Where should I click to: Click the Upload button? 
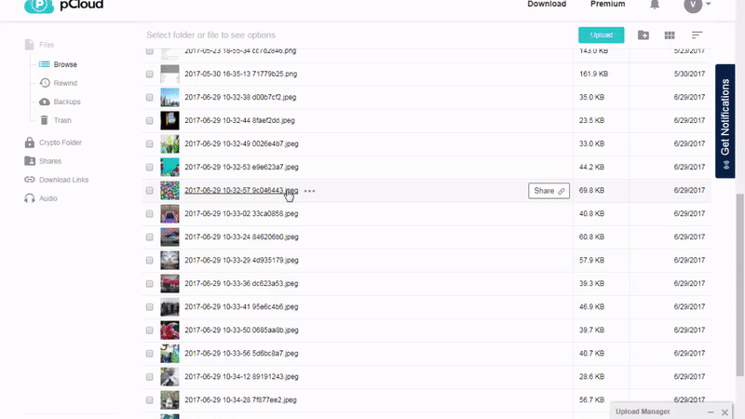tap(601, 35)
